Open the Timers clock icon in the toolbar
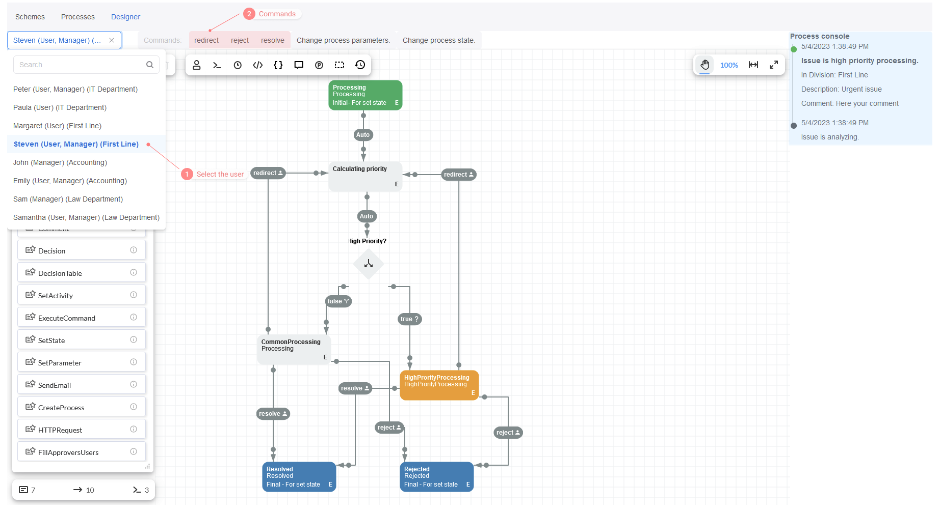 pos(238,65)
